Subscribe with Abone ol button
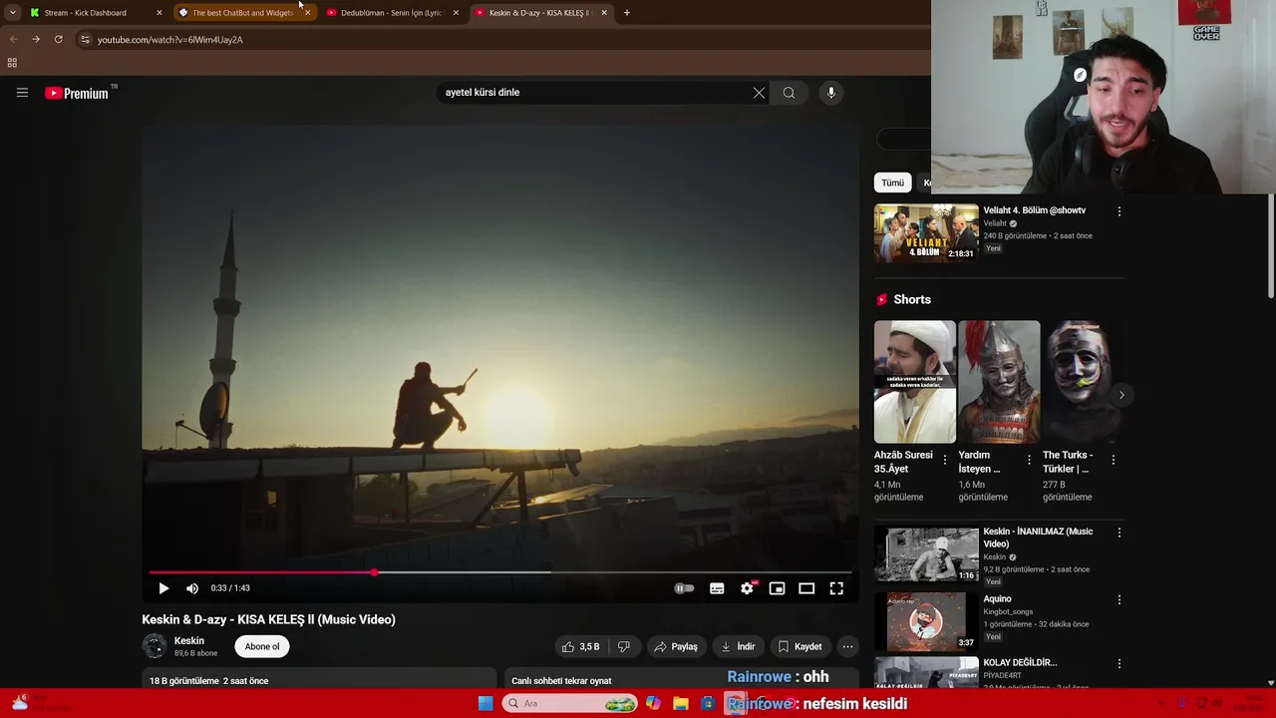Image resolution: width=1276 pixels, height=718 pixels. (x=262, y=646)
